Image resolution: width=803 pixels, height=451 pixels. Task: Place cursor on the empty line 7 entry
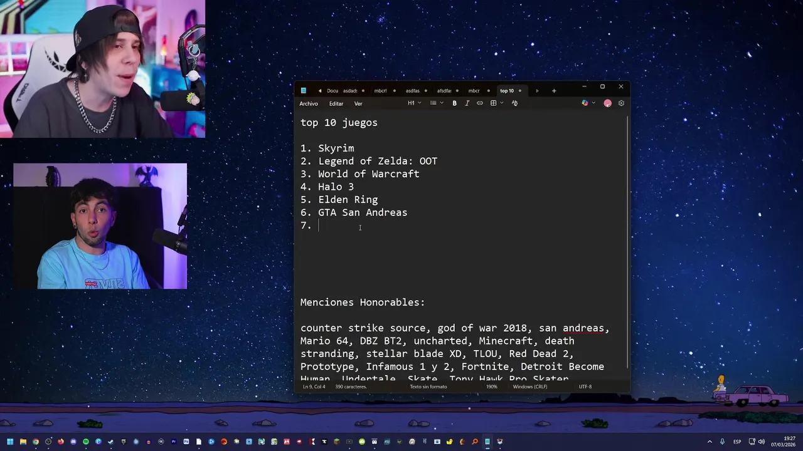click(x=319, y=225)
